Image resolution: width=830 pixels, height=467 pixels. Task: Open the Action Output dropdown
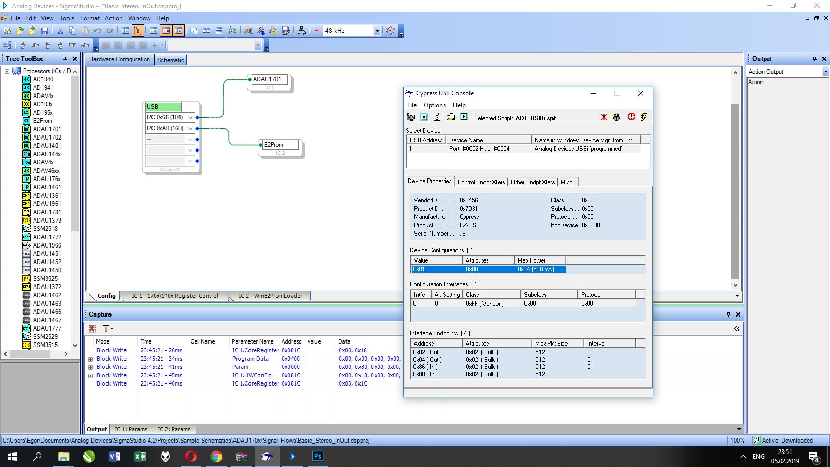(825, 72)
